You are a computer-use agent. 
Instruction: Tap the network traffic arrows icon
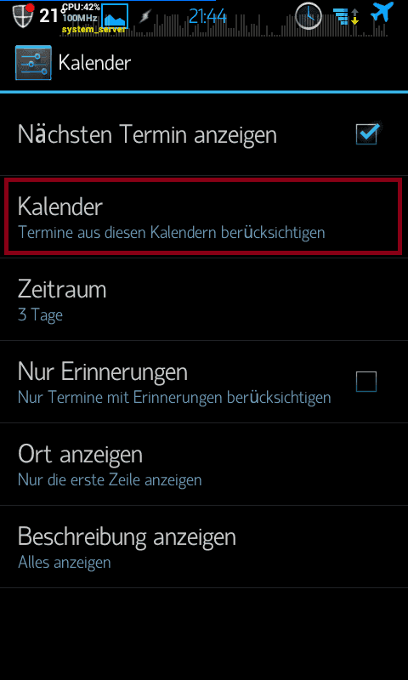coord(347,16)
